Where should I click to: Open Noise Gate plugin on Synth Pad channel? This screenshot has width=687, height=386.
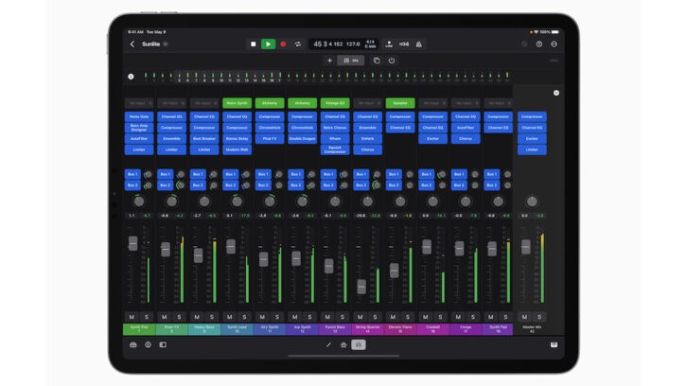(139, 116)
